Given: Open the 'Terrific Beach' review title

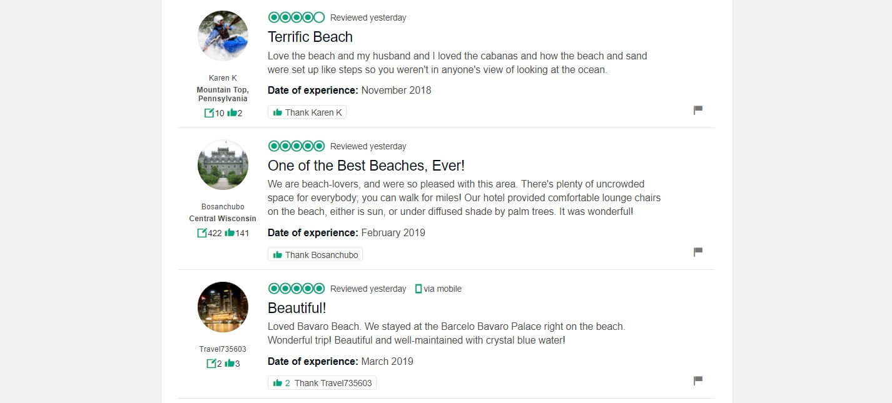Looking at the screenshot, I should click(310, 37).
